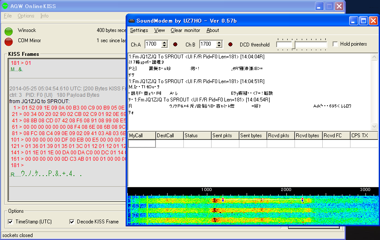Click the Ch A DCD indicator dot
380x240 pixels.
coord(175,44)
